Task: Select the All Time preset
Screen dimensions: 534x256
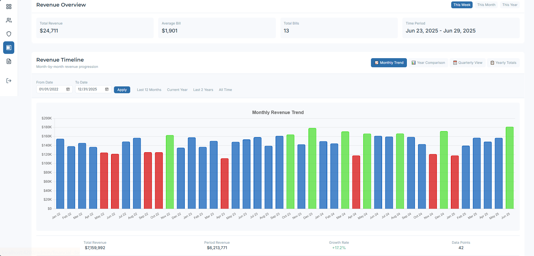Action: click(x=225, y=90)
